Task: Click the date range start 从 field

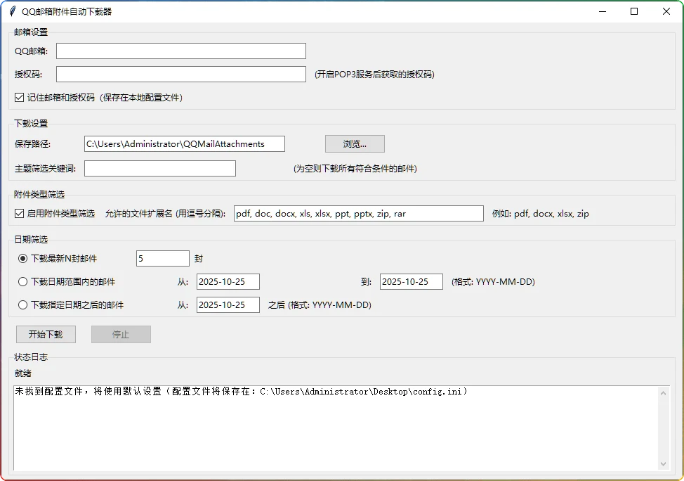Action: coord(228,282)
